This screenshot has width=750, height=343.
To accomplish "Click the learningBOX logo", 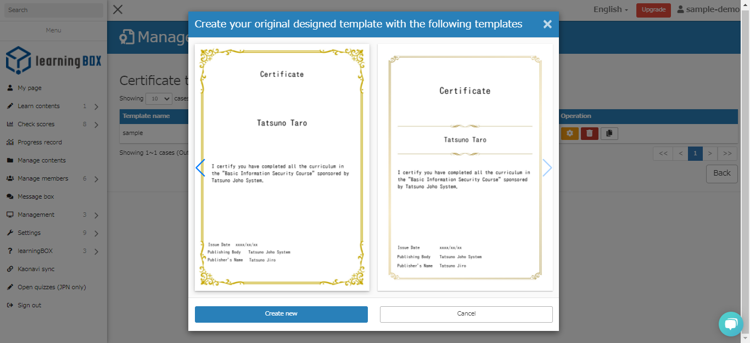I will [x=53, y=60].
